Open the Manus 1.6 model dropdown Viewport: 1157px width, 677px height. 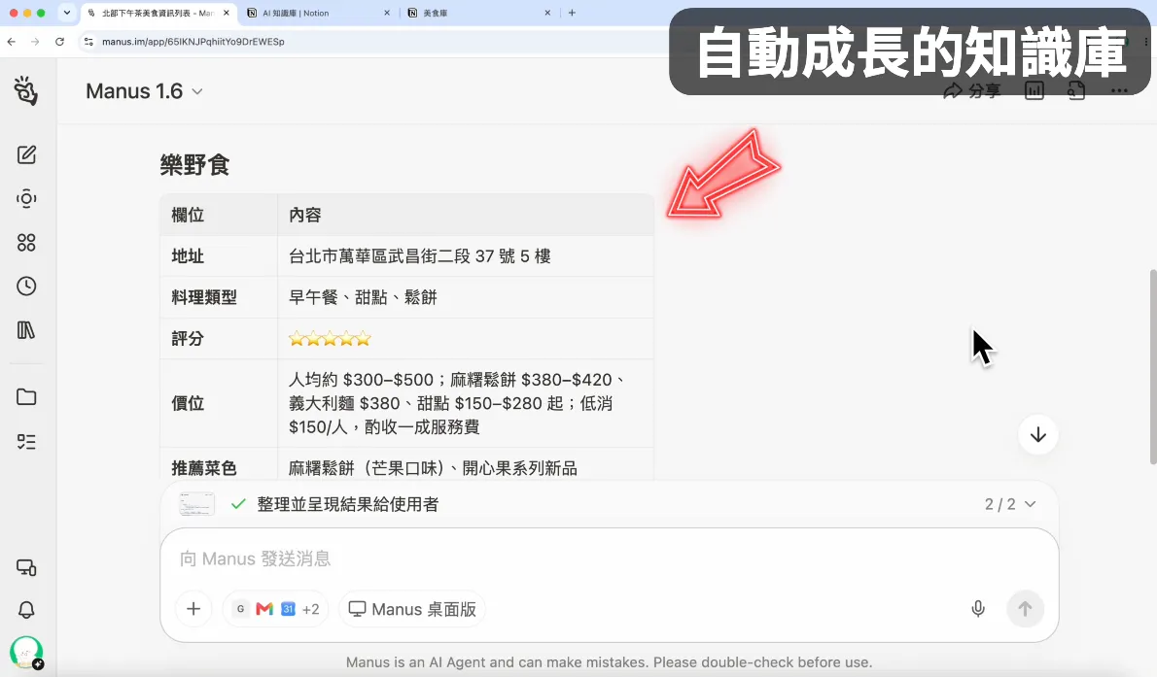[x=145, y=91]
